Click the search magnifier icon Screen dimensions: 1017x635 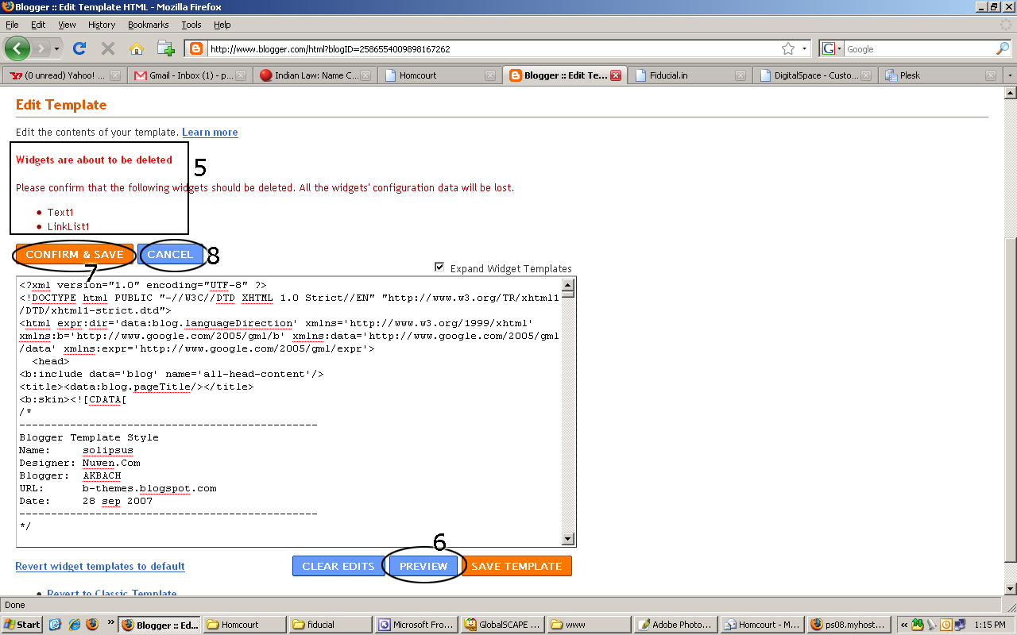click(x=1003, y=48)
